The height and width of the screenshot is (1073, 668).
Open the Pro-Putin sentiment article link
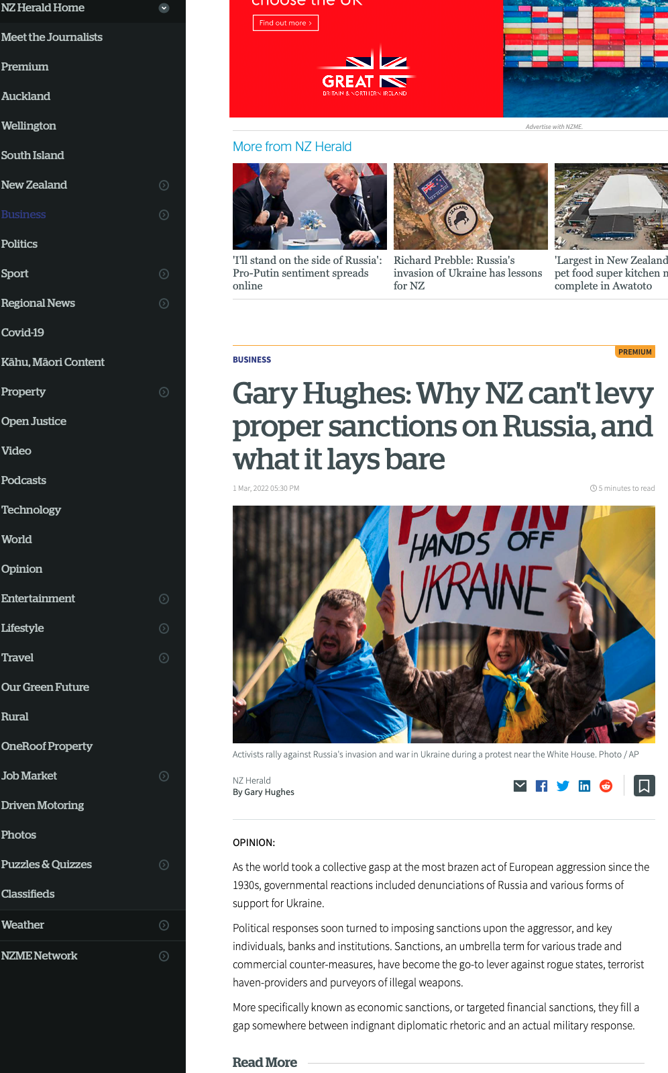coord(308,273)
